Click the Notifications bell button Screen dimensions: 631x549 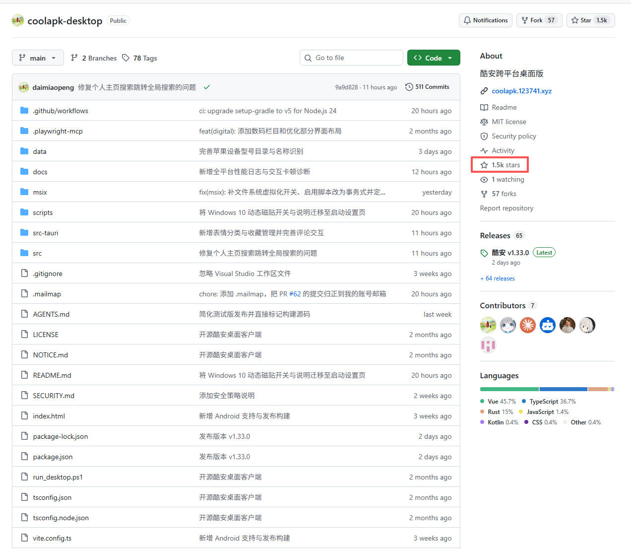[486, 20]
